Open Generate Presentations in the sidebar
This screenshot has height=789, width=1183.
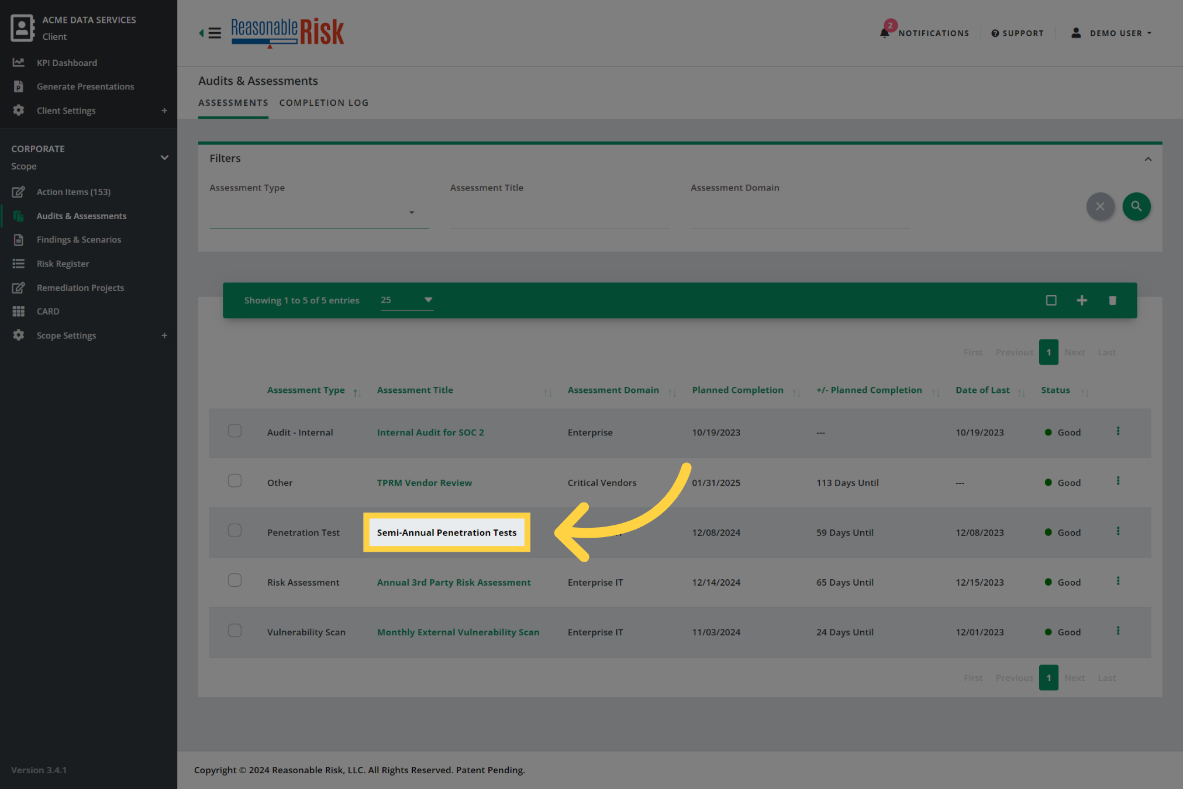[85, 86]
